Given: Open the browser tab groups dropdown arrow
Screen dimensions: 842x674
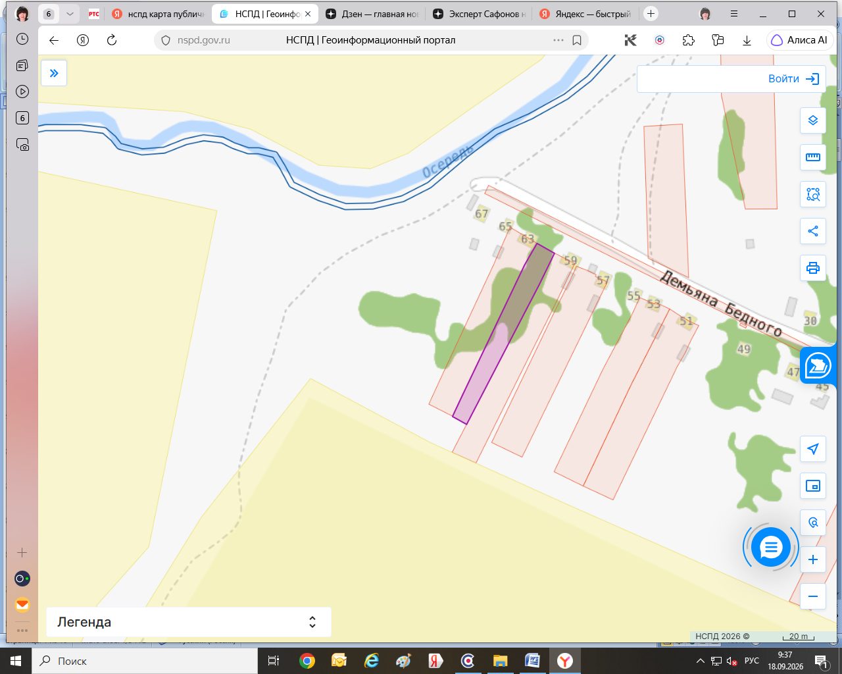Looking at the screenshot, I should (70, 14).
